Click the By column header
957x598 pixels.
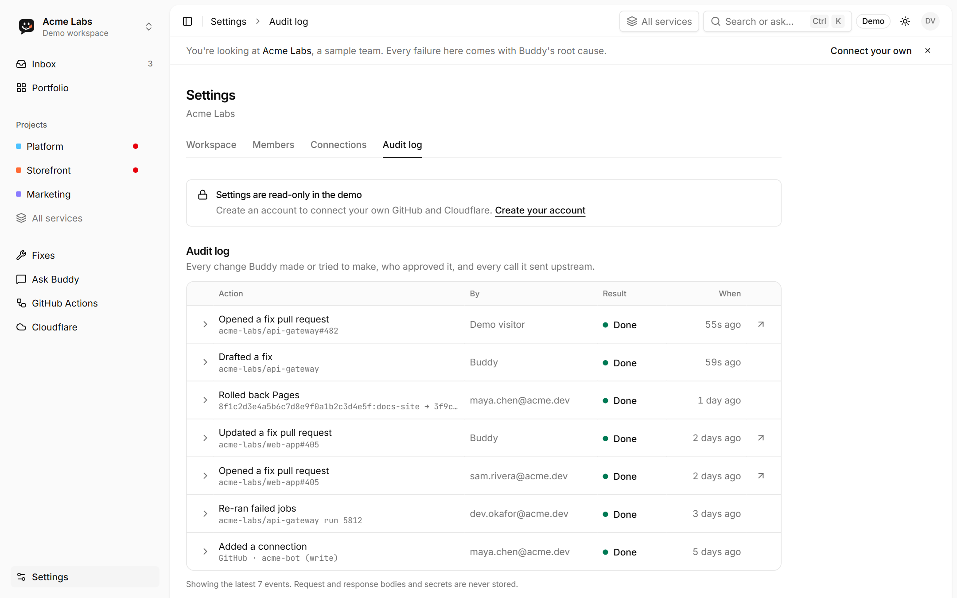[x=475, y=294]
